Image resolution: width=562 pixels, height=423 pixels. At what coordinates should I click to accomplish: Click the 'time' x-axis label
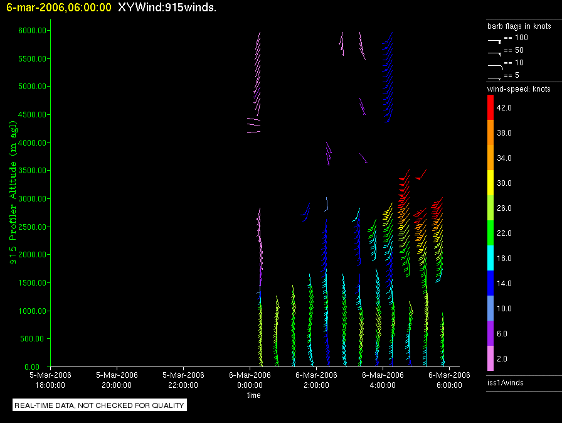coord(253,395)
